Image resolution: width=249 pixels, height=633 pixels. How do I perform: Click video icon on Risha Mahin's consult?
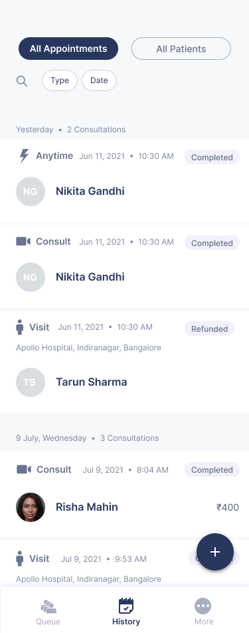(24, 469)
